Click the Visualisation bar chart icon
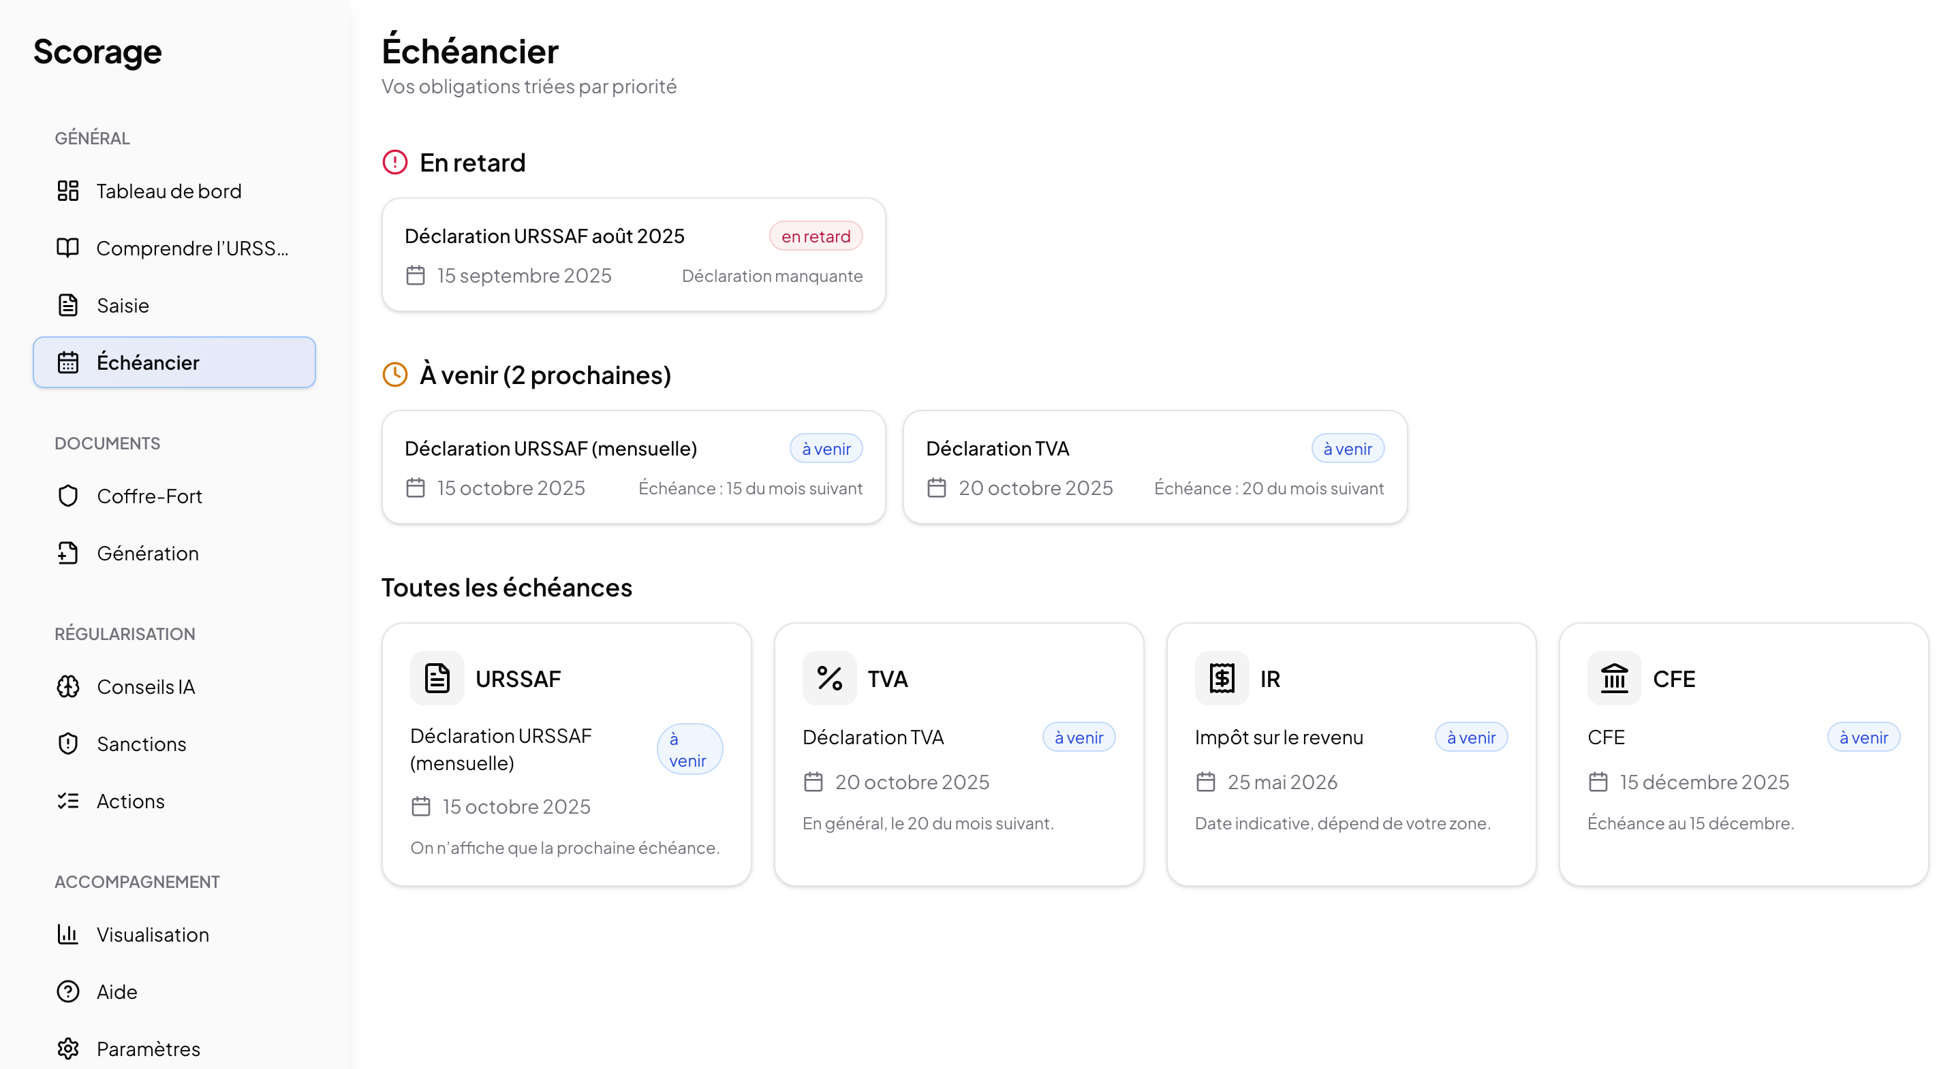Image resolution: width=1954 pixels, height=1069 pixels. pyautogui.click(x=68, y=934)
